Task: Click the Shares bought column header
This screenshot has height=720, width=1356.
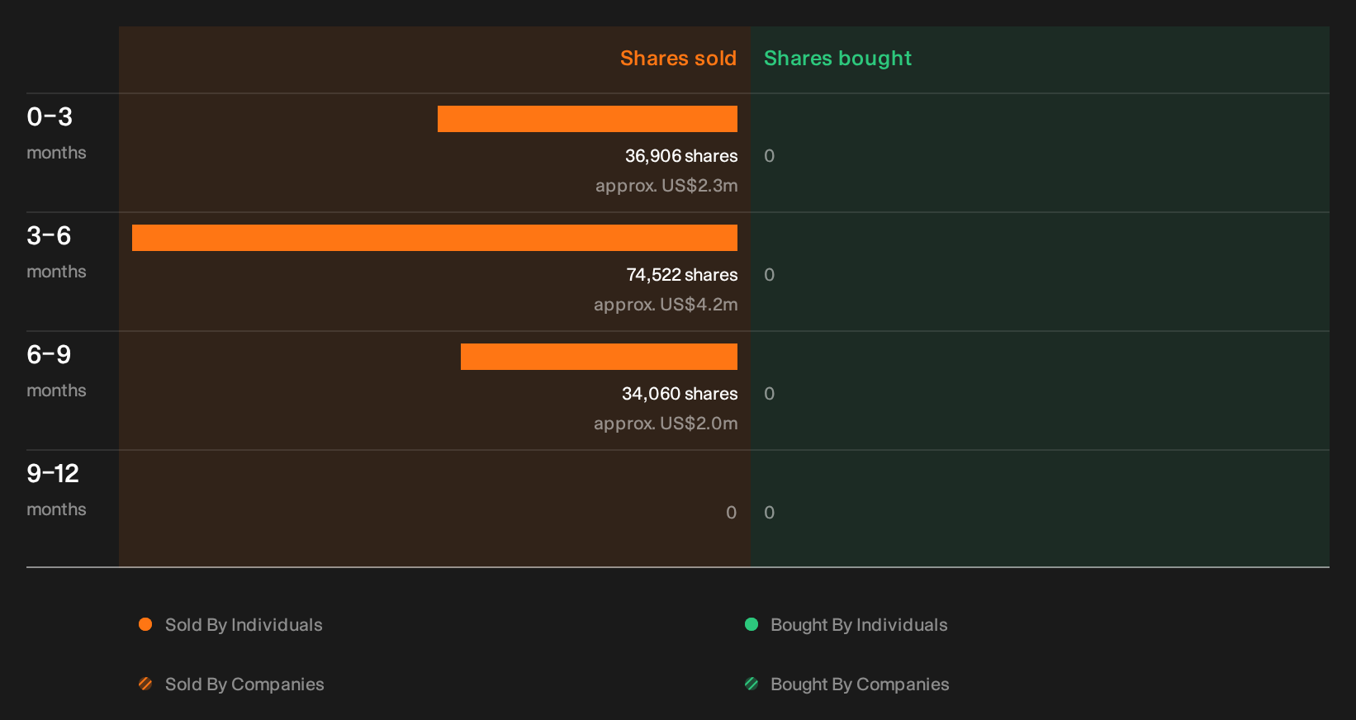Action: pos(837,59)
